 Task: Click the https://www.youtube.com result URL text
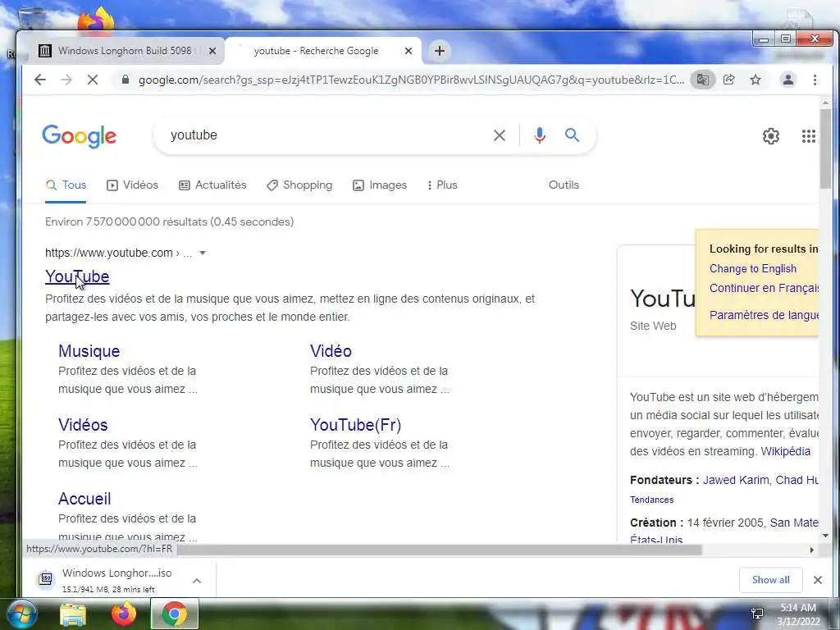tap(109, 253)
